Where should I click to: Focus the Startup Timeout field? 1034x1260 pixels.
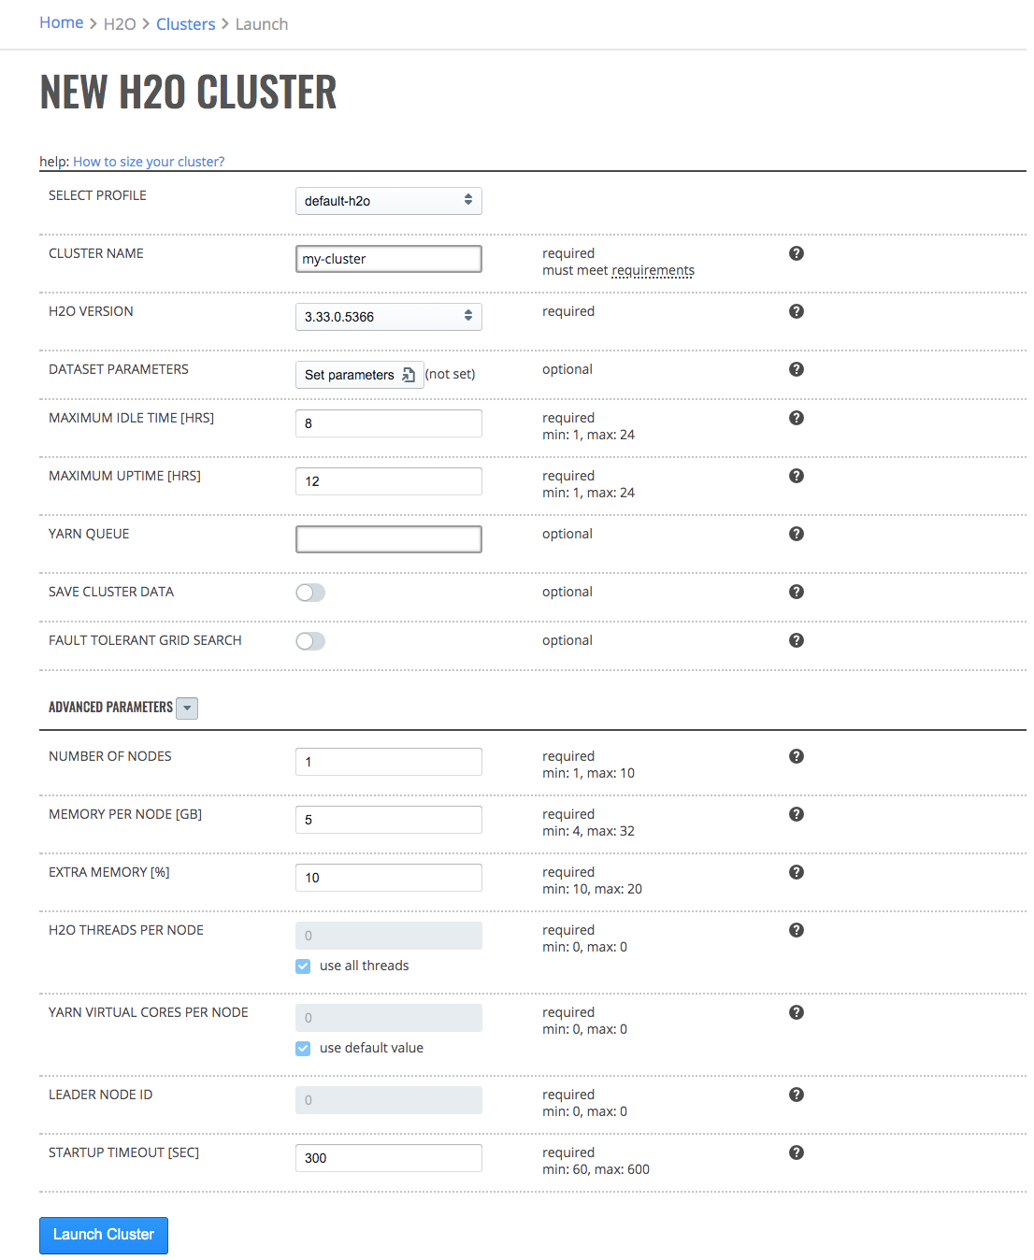(389, 1158)
